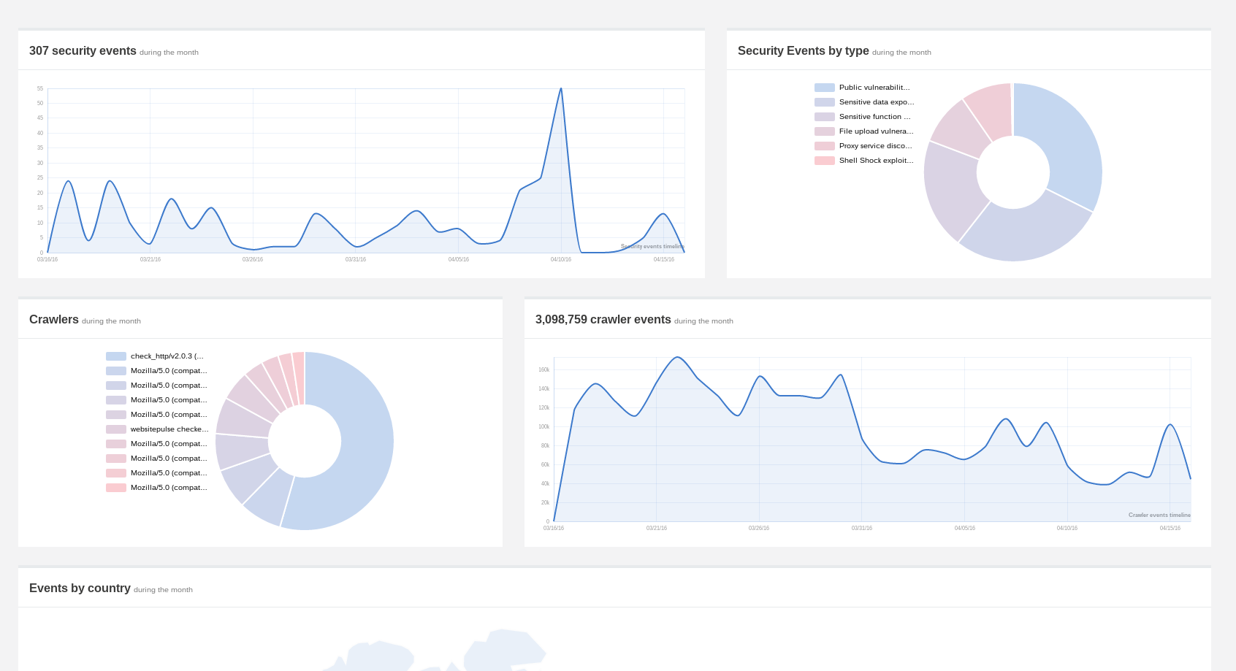Click the Crawler events timeline series label
The height and width of the screenshot is (671, 1236).
click(x=1159, y=515)
